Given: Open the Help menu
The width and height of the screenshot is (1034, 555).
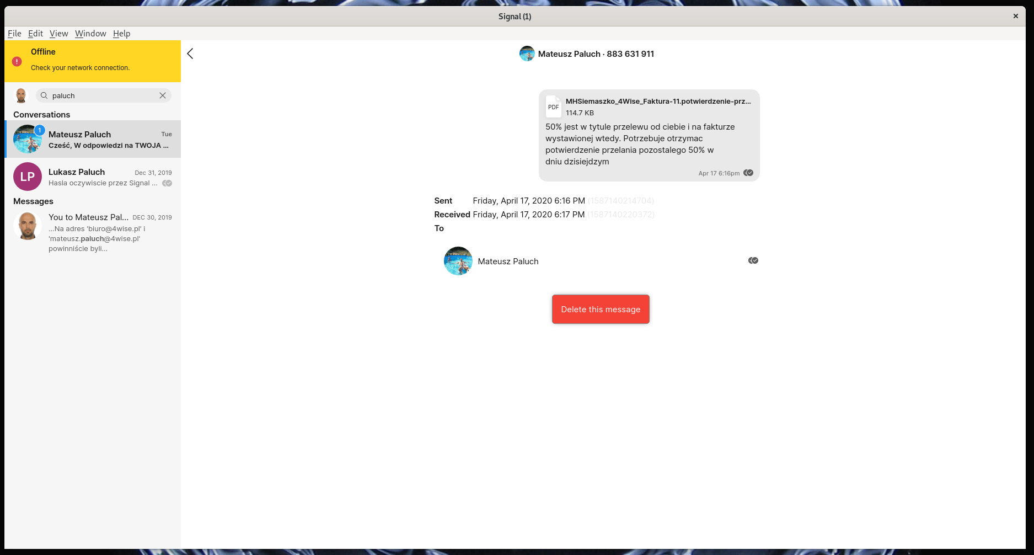Looking at the screenshot, I should [121, 34].
